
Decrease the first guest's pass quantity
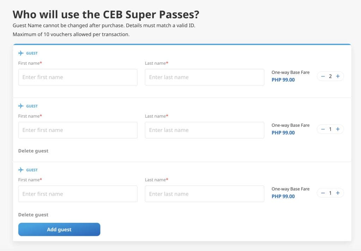tap(323, 76)
